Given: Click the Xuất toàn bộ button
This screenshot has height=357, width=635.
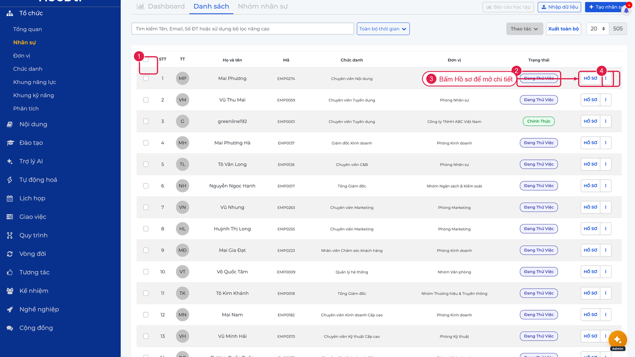Looking at the screenshot, I should pyautogui.click(x=564, y=29).
